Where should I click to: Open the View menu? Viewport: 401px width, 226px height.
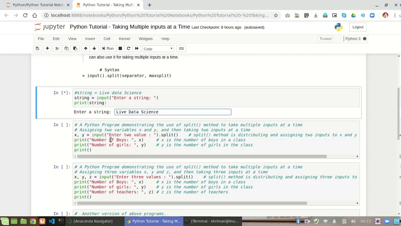[x=72, y=39]
